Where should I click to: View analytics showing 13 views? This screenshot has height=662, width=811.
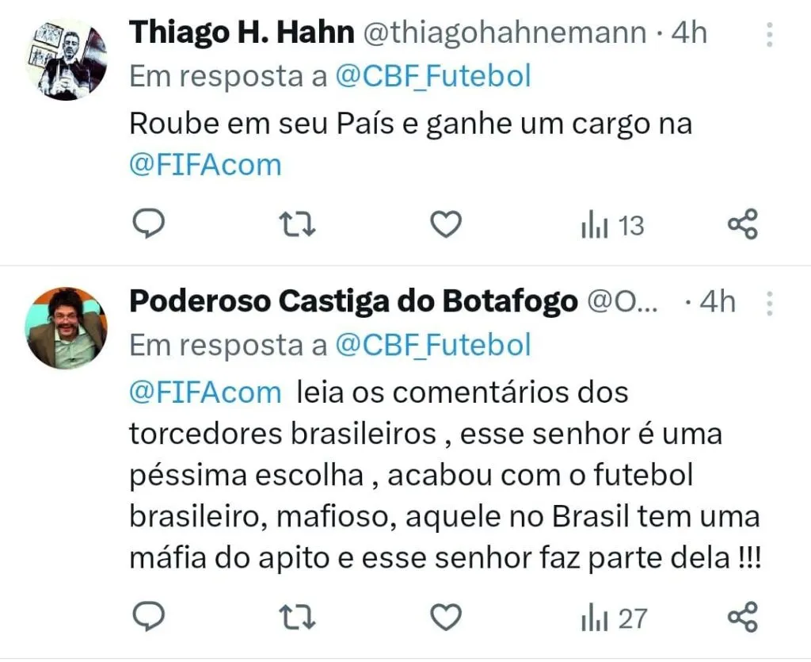[x=613, y=227]
